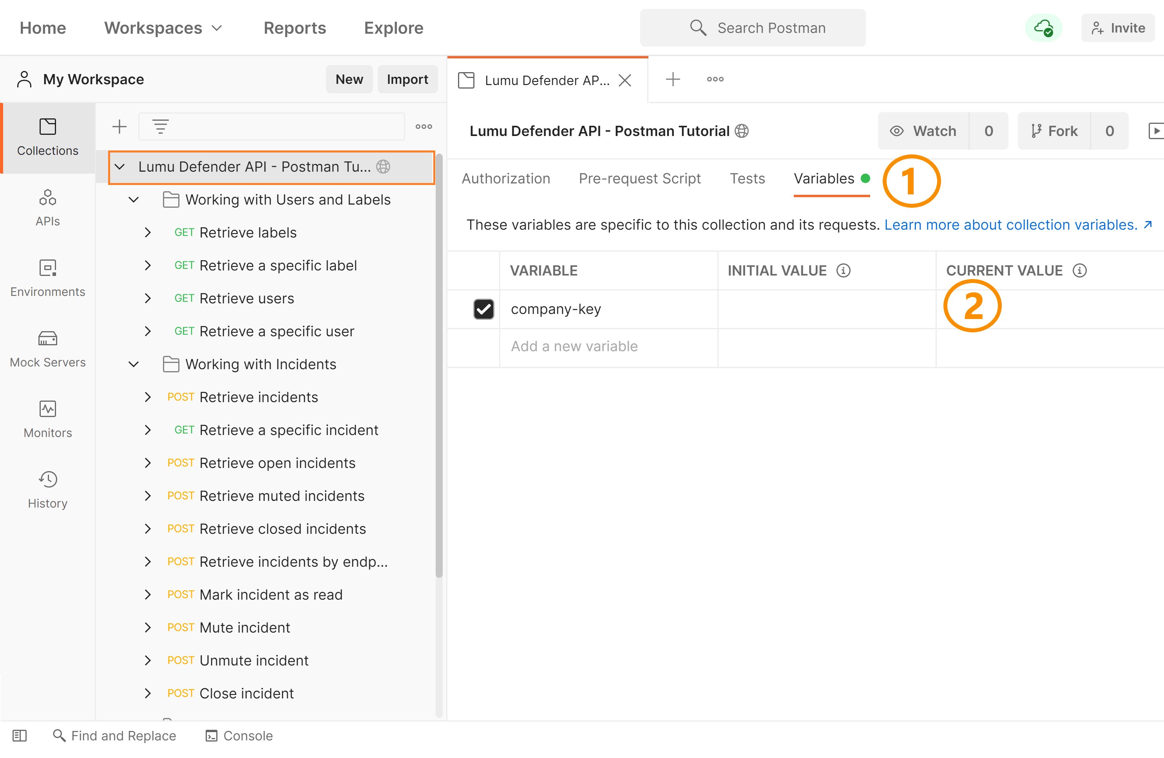
Task: Click the Import button
Action: click(407, 79)
